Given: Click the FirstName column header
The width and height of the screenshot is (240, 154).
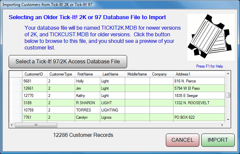Looking at the screenshot, I should tap(87, 74).
